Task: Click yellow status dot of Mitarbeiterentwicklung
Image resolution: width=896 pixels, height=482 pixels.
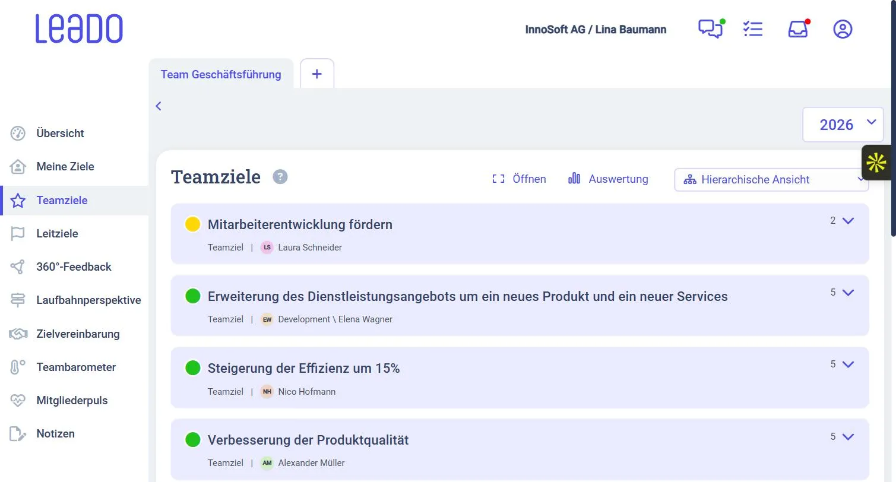Action: point(192,224)
